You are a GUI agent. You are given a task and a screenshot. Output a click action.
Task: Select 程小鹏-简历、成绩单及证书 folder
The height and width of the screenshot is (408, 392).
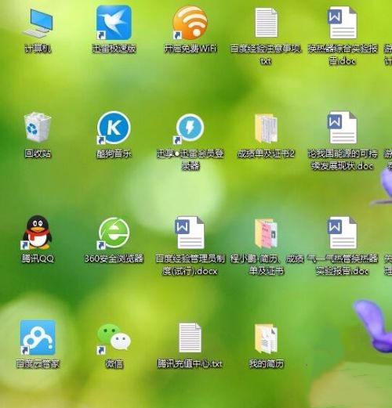266,233
